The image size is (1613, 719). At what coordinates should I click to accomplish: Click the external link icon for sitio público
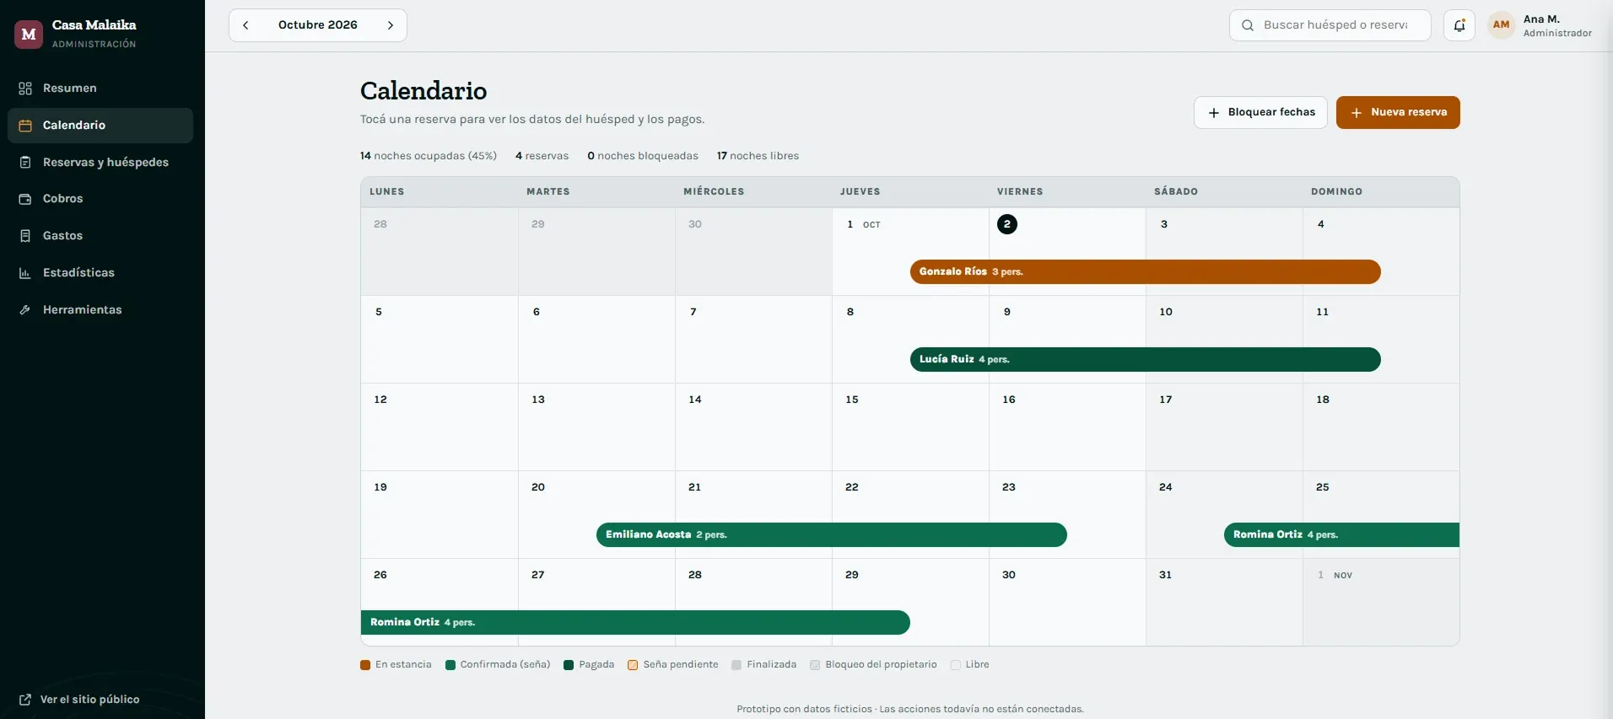25,700
